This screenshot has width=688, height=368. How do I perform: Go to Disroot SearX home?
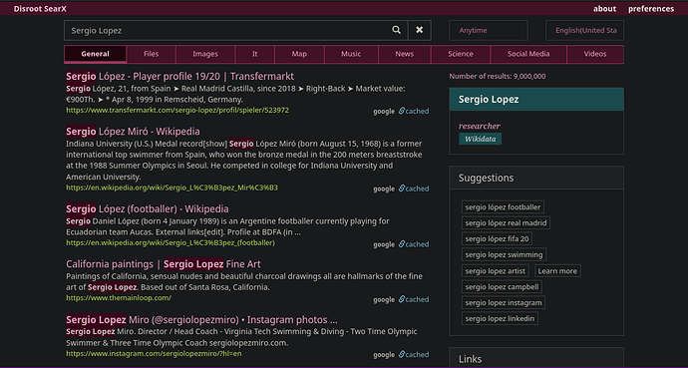point(40,9)
